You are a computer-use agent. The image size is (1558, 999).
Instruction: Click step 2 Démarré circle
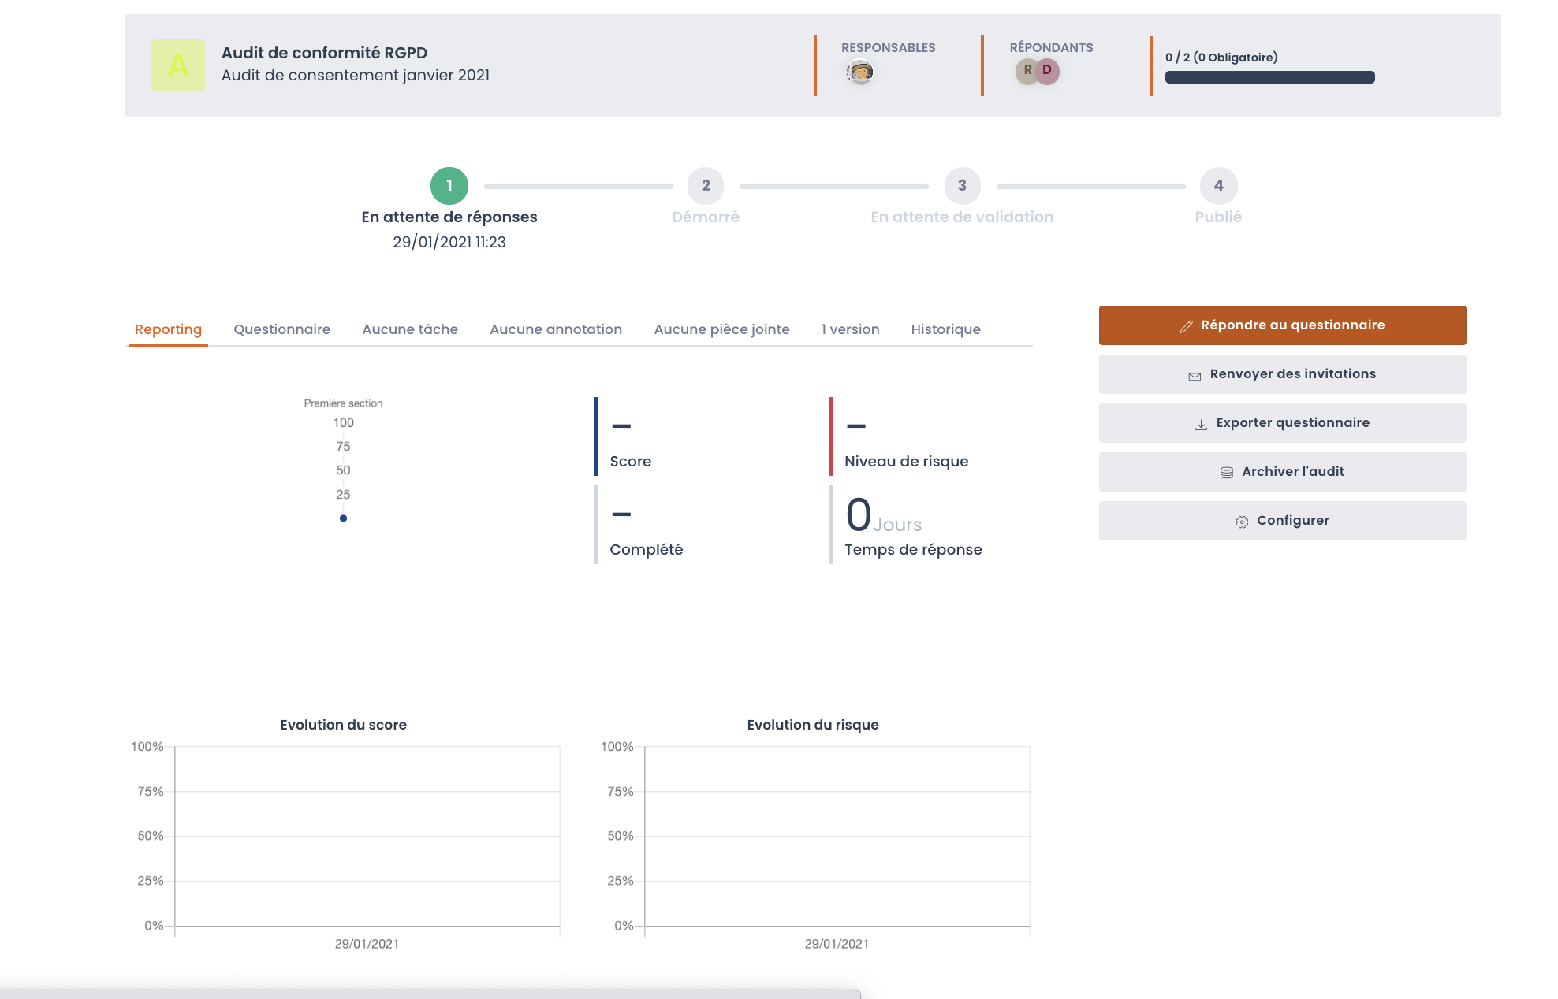tap(706, 186)
